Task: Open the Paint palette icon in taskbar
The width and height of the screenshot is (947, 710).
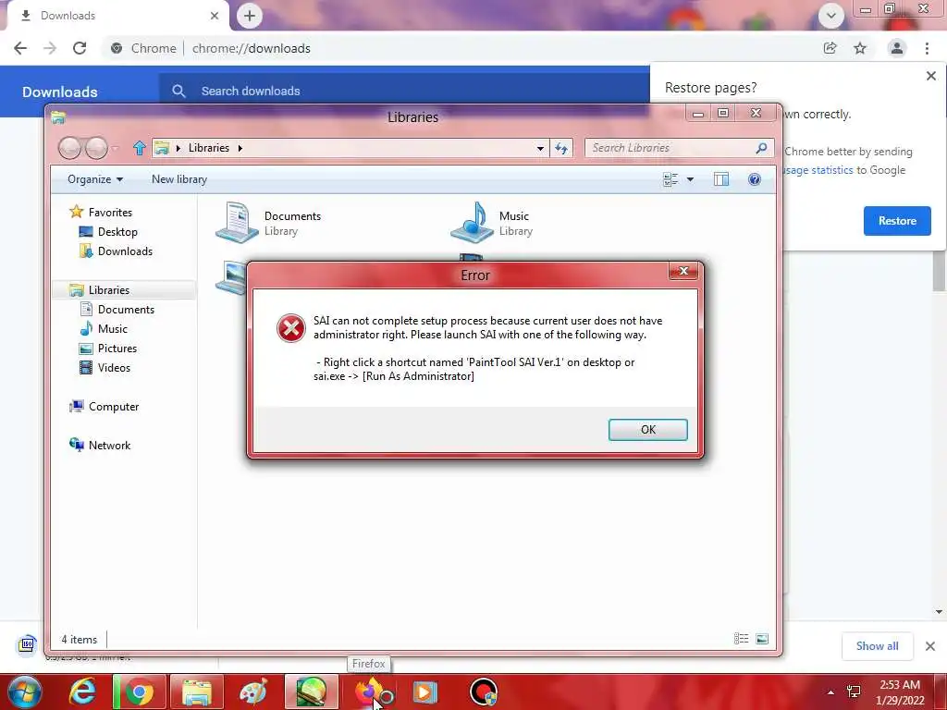Action: (x=253, y=692)
